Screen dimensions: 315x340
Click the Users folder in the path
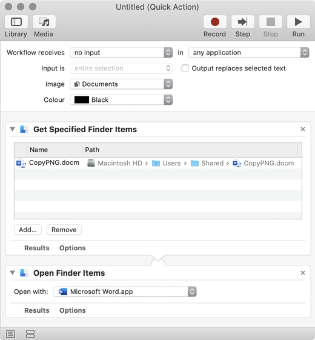pos(166,163)
